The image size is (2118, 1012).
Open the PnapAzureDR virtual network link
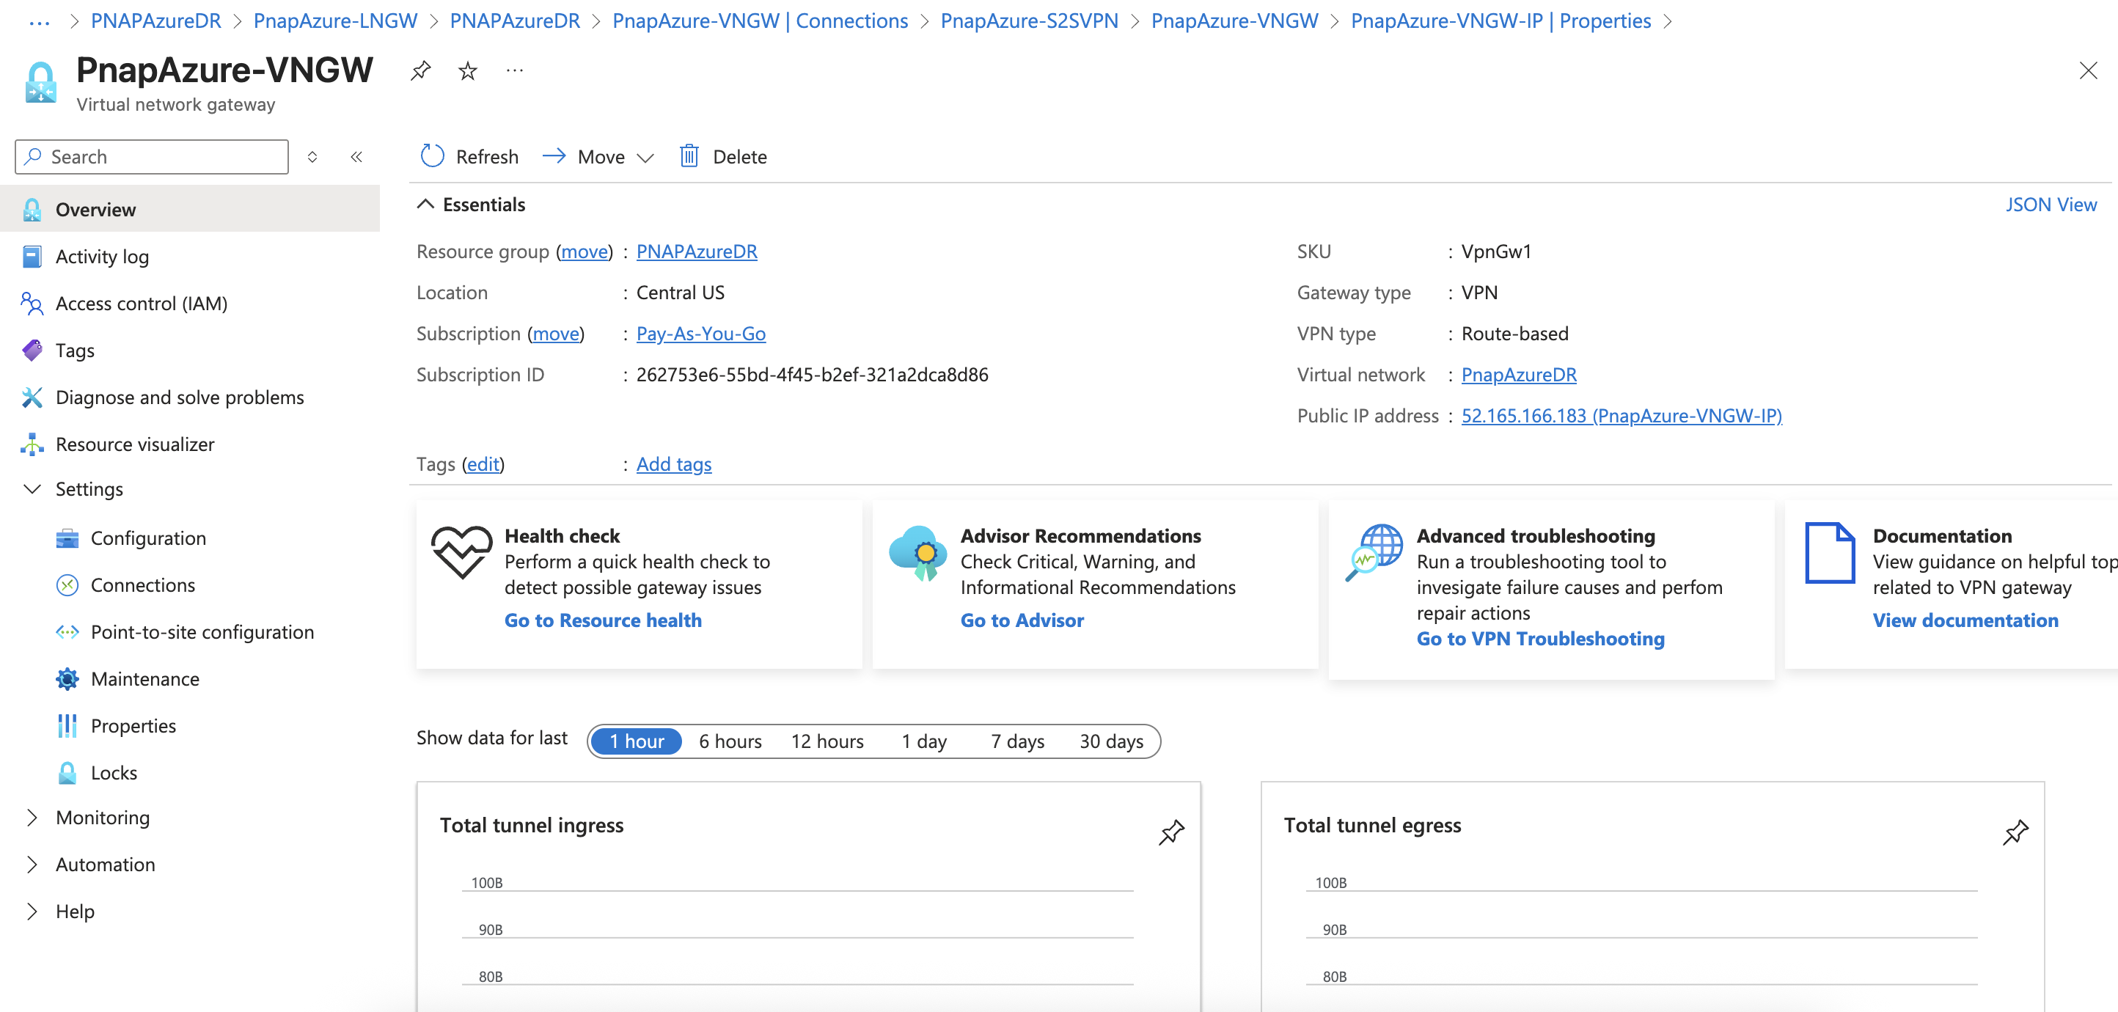click(x=1519, y=375)
